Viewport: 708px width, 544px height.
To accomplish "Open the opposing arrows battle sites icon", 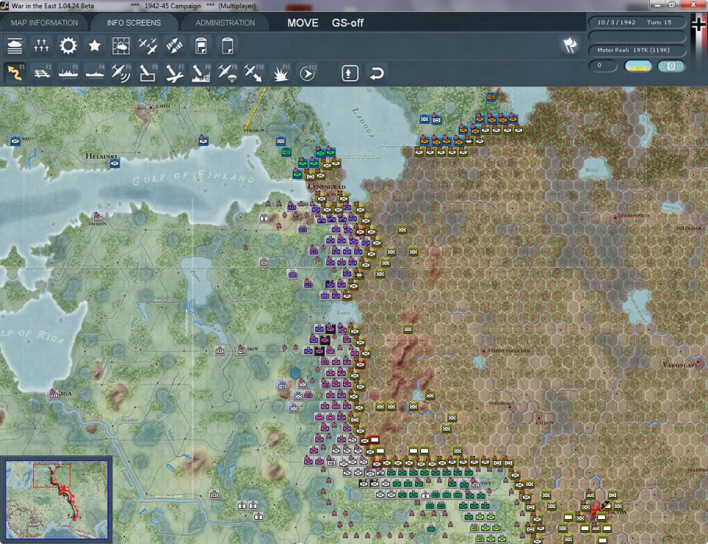I will (x=174, y=46).
